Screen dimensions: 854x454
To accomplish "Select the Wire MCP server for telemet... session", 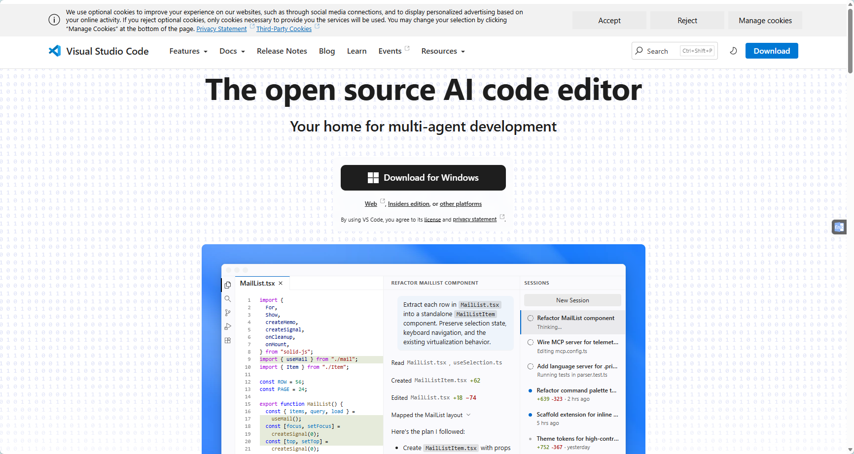I will click(573, 346).
